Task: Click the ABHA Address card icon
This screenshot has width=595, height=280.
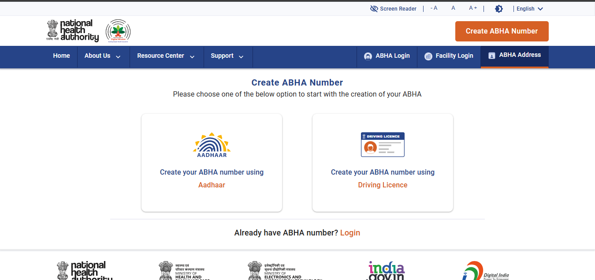Action: [x=491, y=55]
